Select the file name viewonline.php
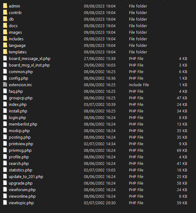 pyautogui.click(x=22, y=196)
